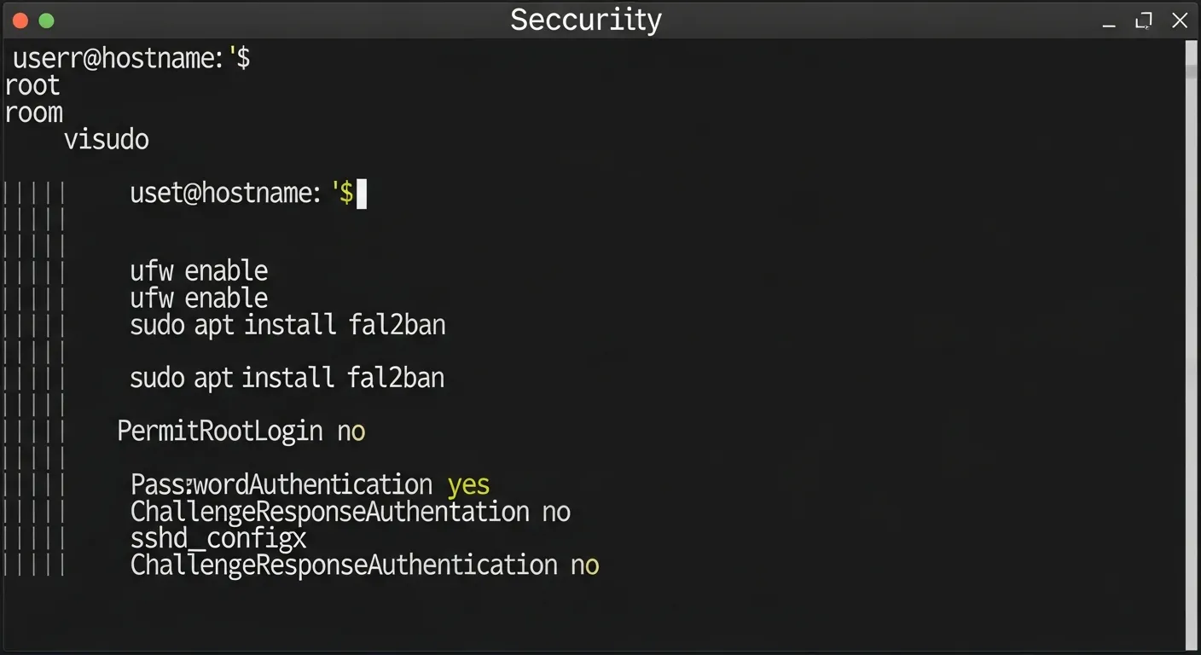1201x655 pixels.
Task: Click the red traffic light dot
Action: pyautogui.click(x=20, y=20)
